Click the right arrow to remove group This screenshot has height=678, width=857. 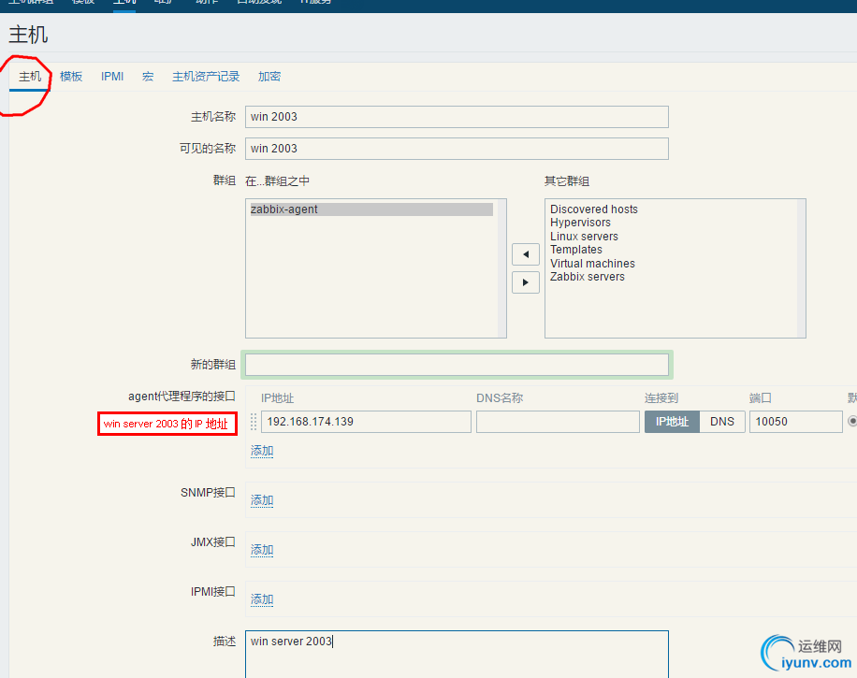(526, 282)
